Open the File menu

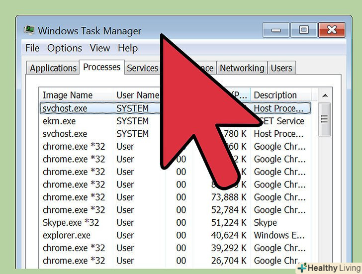32,48
